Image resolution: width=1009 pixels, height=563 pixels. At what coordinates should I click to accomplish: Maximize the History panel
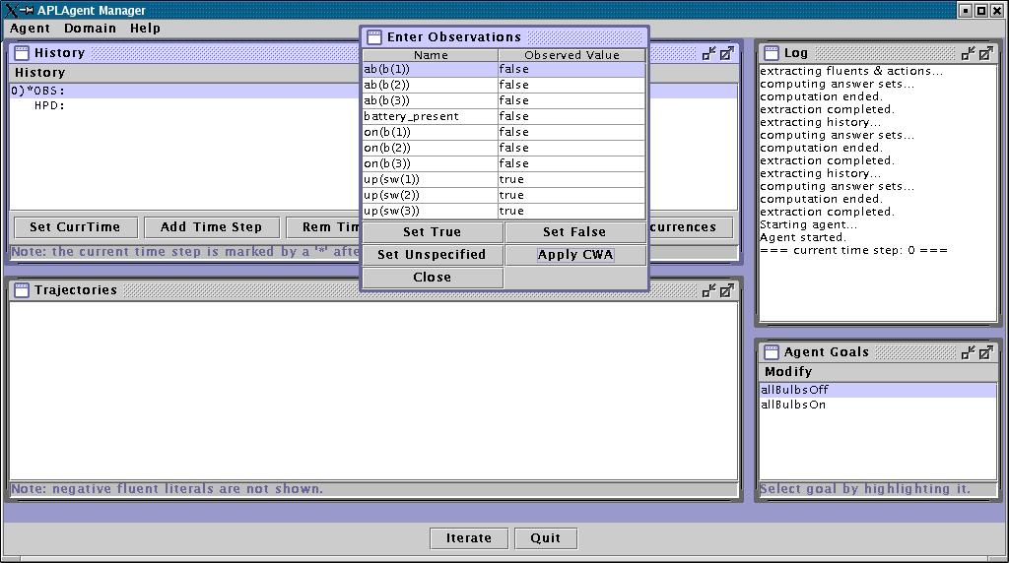click(726, 53)
